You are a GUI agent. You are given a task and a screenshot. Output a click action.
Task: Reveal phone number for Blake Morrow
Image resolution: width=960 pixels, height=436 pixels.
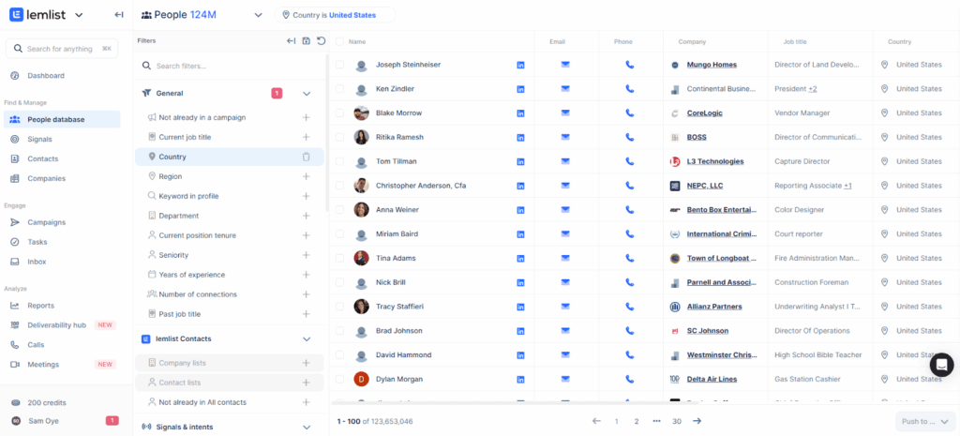click(629, 113)
